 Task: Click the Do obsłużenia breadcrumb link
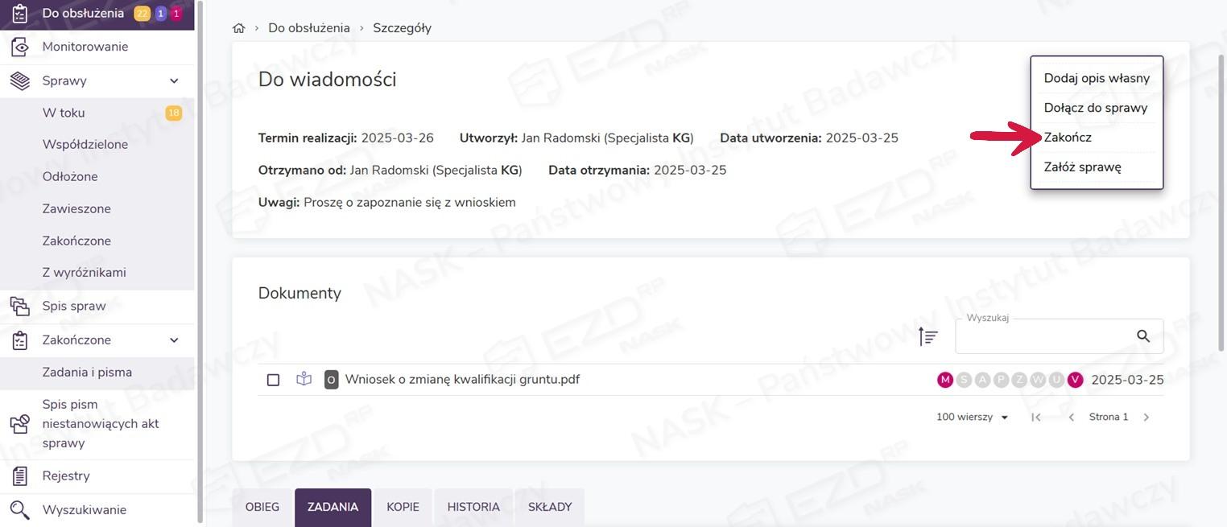click(x=309, y=28)
